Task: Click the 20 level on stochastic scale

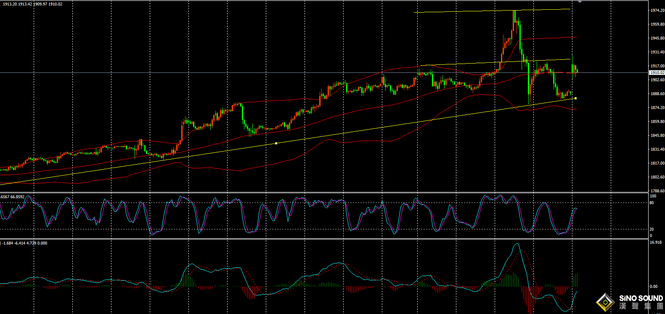Action: click(652, 229)
